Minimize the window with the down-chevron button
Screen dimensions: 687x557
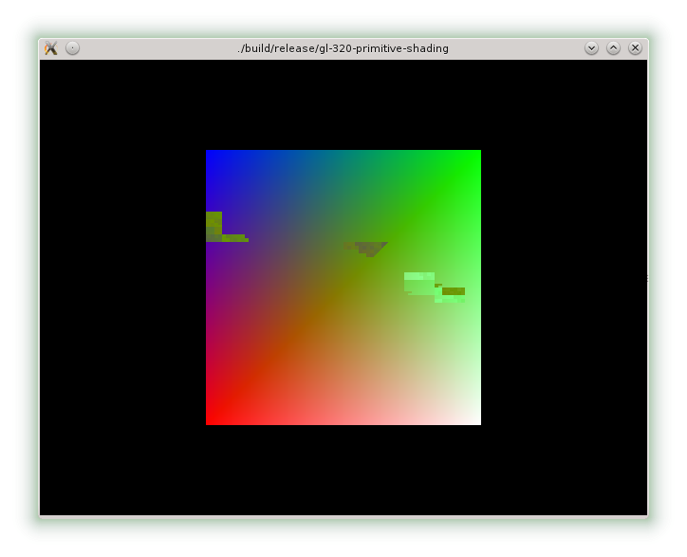591,48
